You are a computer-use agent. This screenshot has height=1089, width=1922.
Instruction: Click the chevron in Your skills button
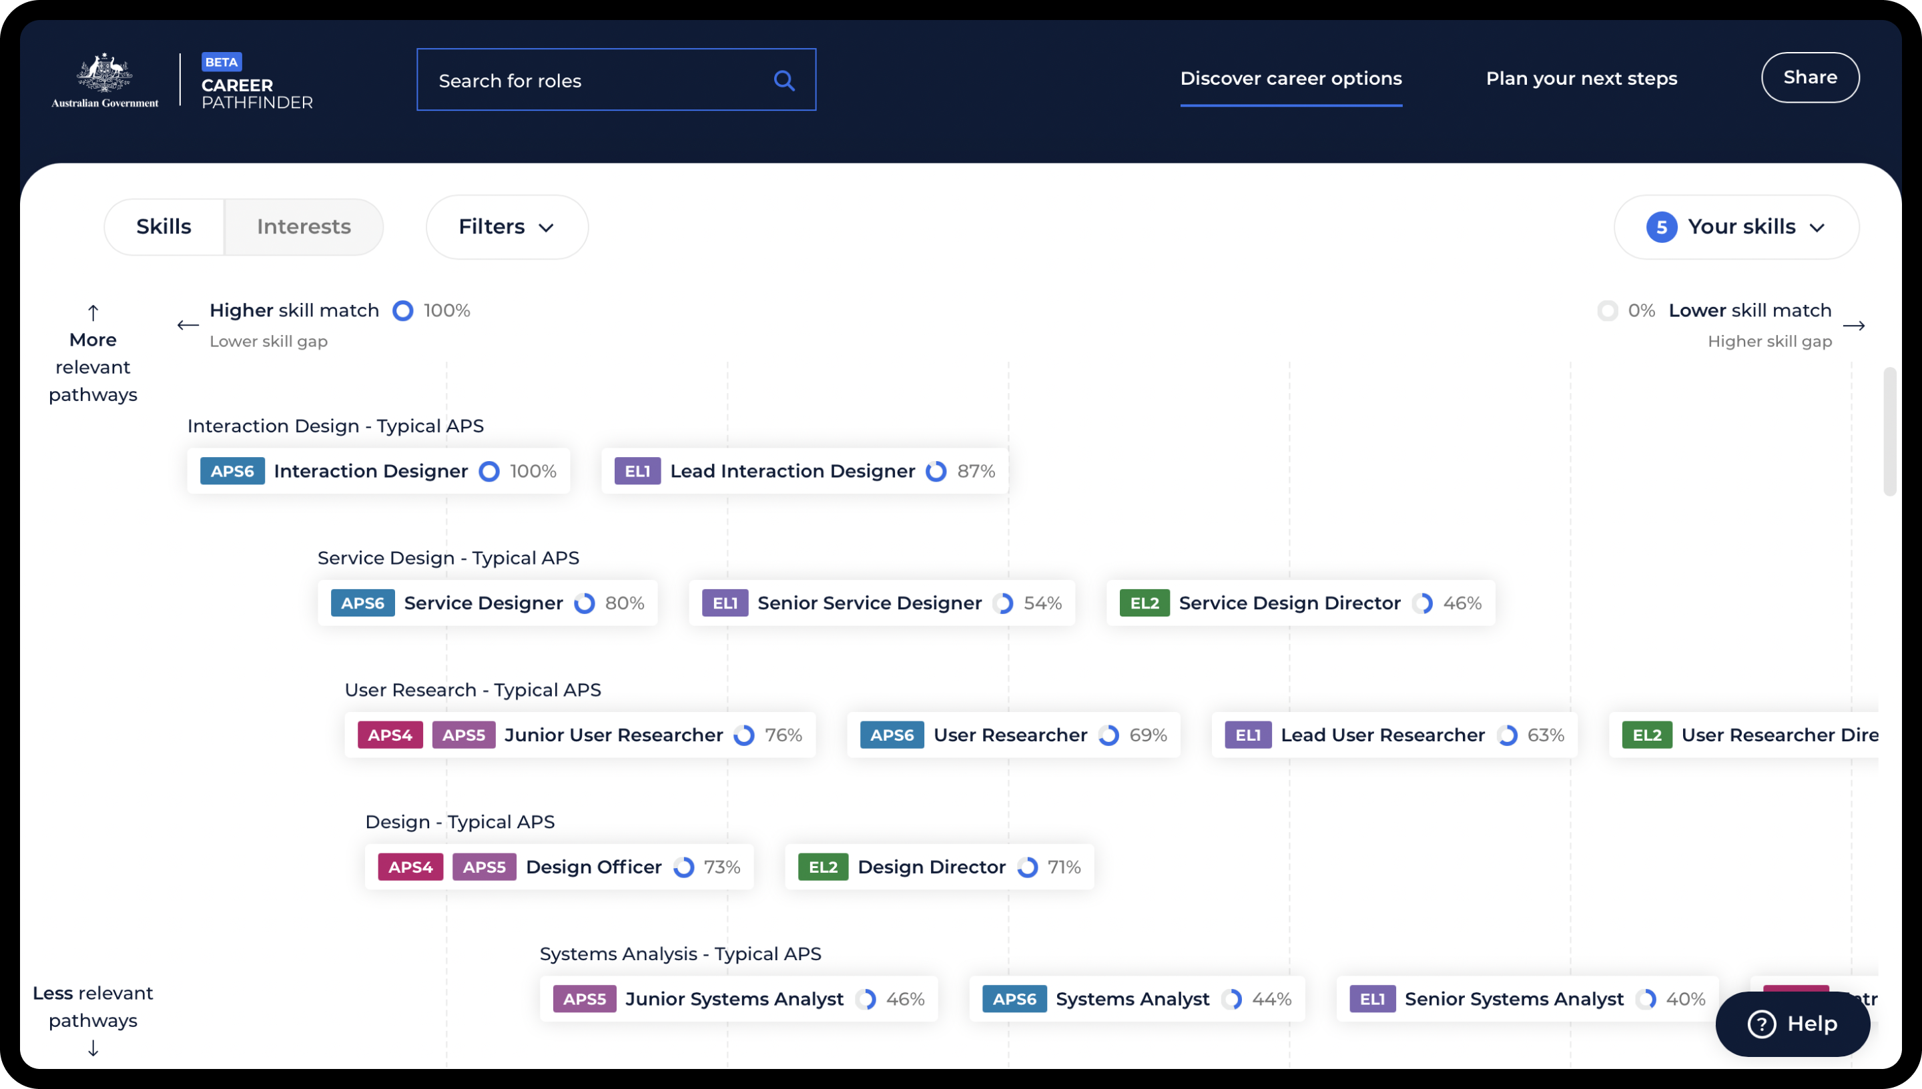[x=1817, y=228]
